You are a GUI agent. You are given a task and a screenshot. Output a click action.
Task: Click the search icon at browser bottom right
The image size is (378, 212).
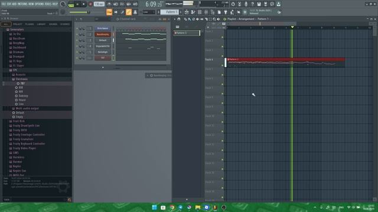point(70,200)
